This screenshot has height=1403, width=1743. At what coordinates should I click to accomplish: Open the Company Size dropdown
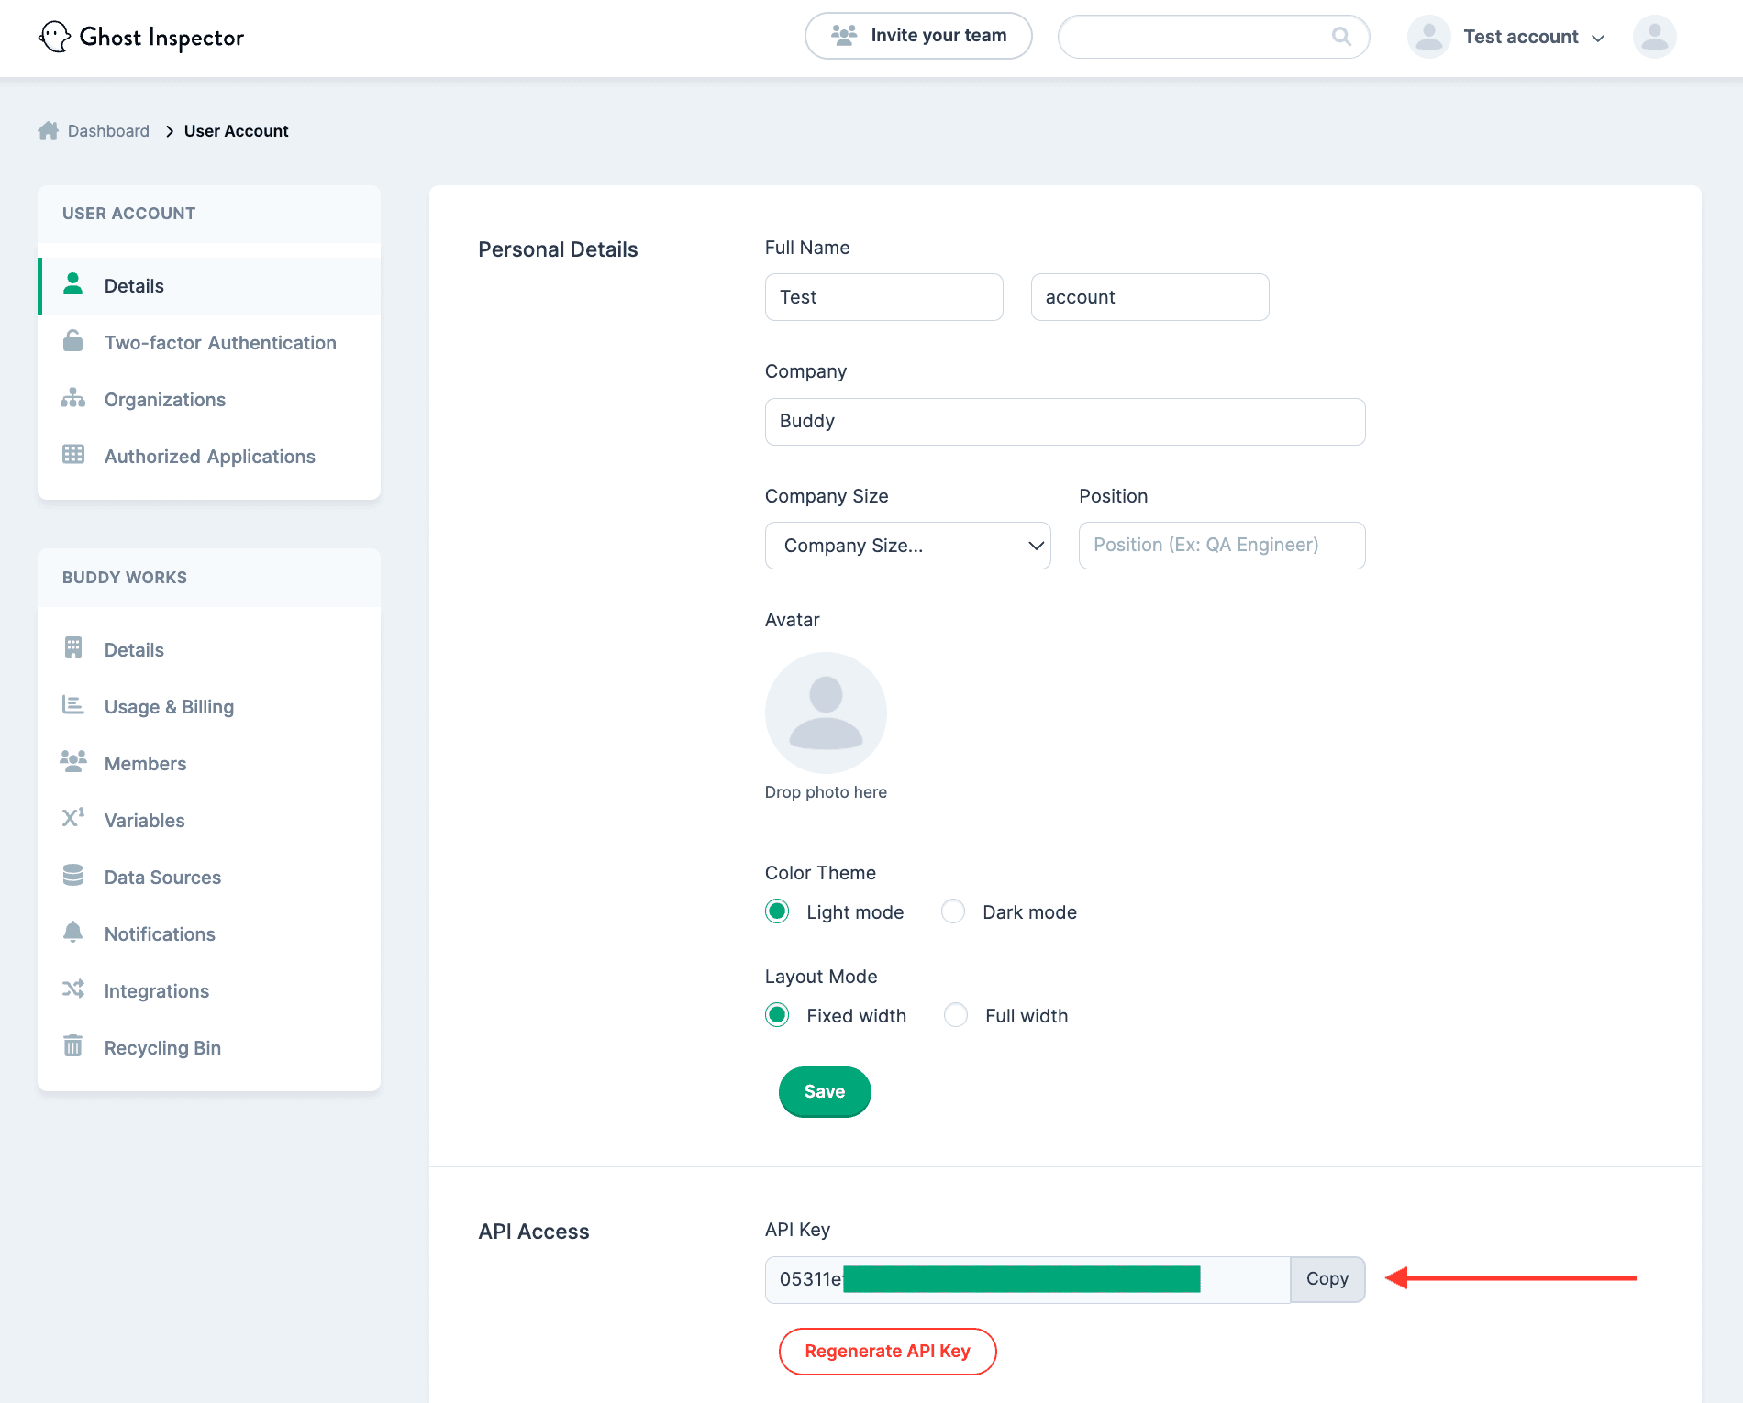(908, 546)
